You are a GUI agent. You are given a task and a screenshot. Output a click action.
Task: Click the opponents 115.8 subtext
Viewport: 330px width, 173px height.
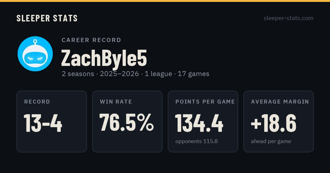point(197,141)
